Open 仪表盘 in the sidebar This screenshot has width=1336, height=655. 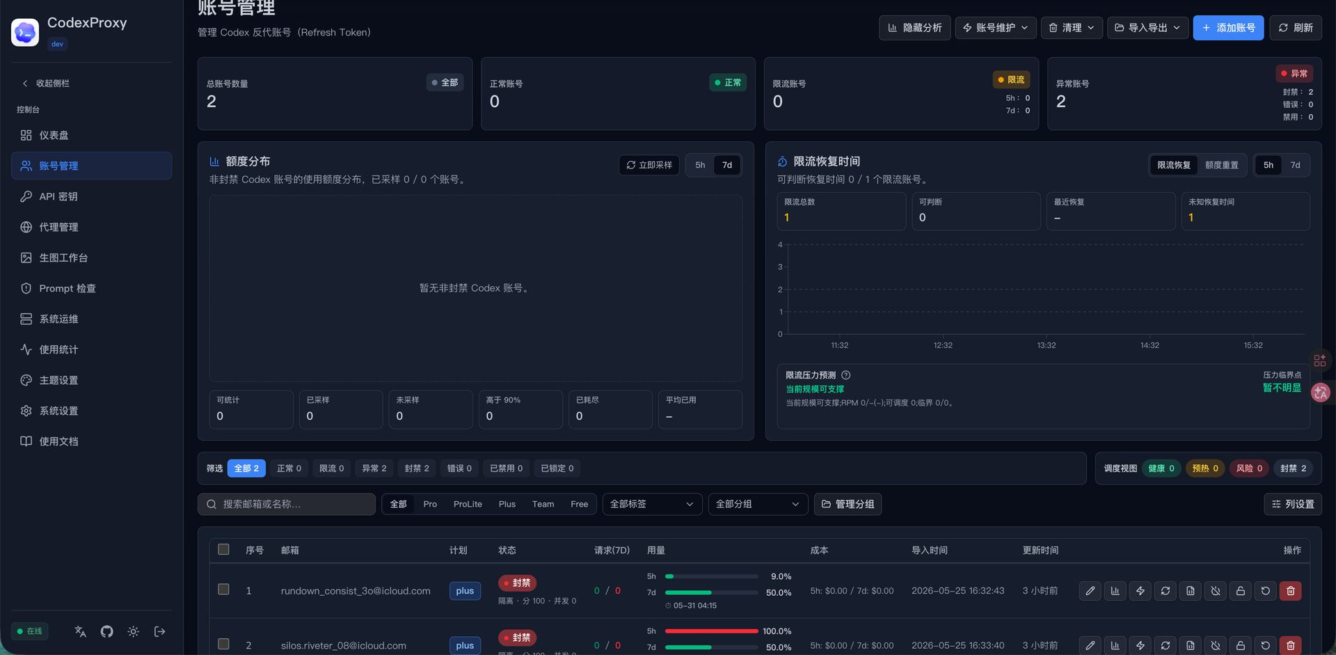(91, 135)
